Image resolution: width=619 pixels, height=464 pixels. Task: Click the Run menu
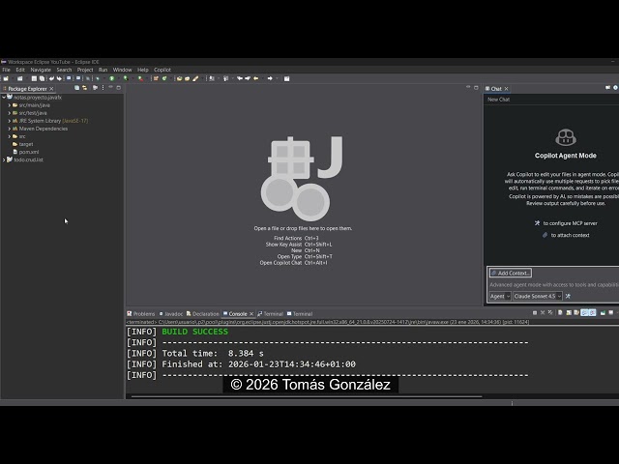coord(103,70)
